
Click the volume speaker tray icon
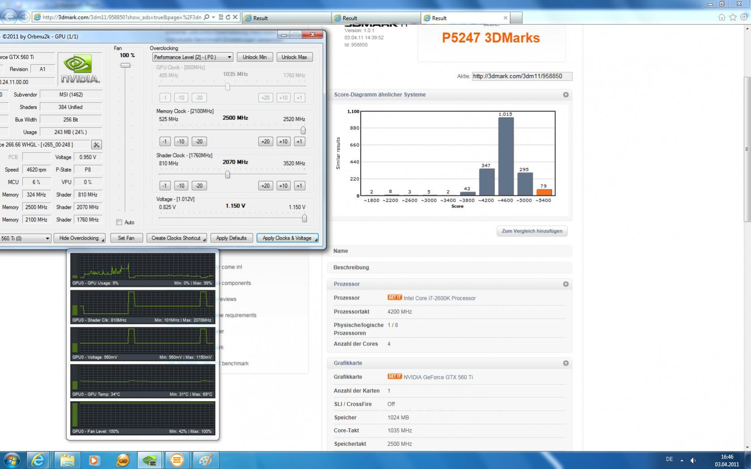693,460
